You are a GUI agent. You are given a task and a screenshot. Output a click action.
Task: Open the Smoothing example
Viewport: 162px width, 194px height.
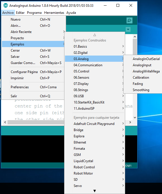pos(143,90)
